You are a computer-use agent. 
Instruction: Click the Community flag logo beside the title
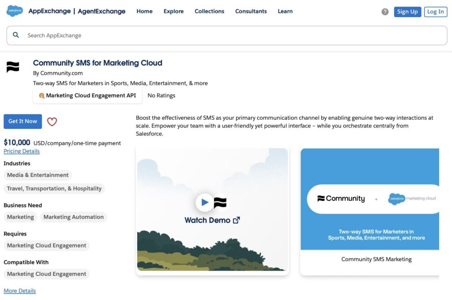pyautogui.click(x=13, y=67)
